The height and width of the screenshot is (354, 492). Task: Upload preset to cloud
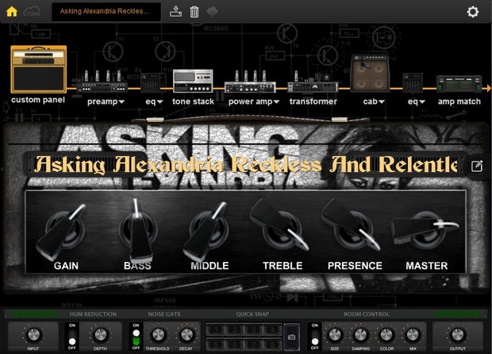213,12
